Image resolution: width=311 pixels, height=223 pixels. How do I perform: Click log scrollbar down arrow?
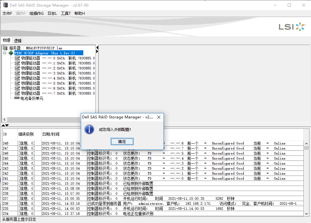click(x=306, y=214)
